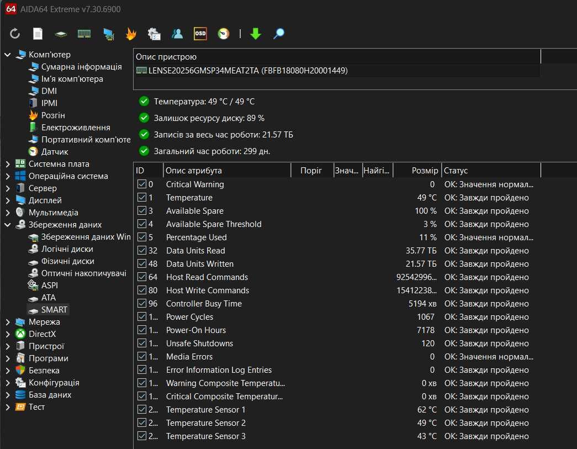This screenshot has height=449, width=577.
Task: Select Розгін in the tree
Action: click(x=52, y=115)
